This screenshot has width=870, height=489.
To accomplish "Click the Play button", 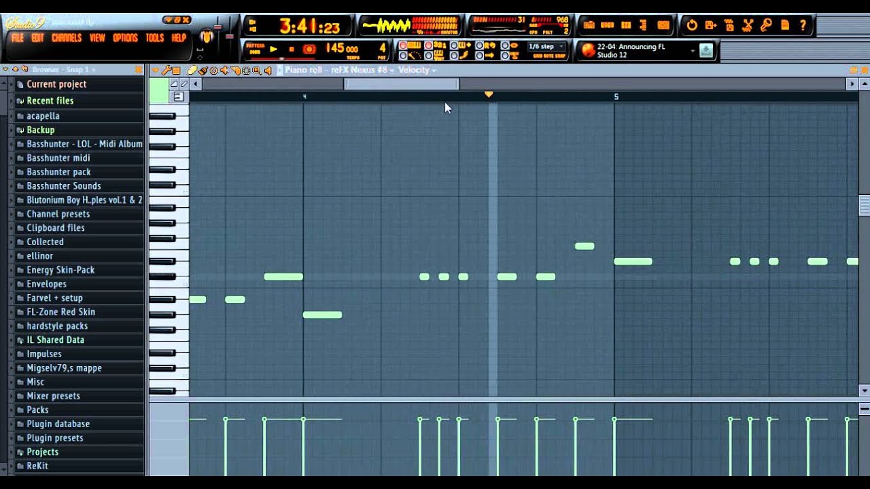I will click(x=273, y=49).
